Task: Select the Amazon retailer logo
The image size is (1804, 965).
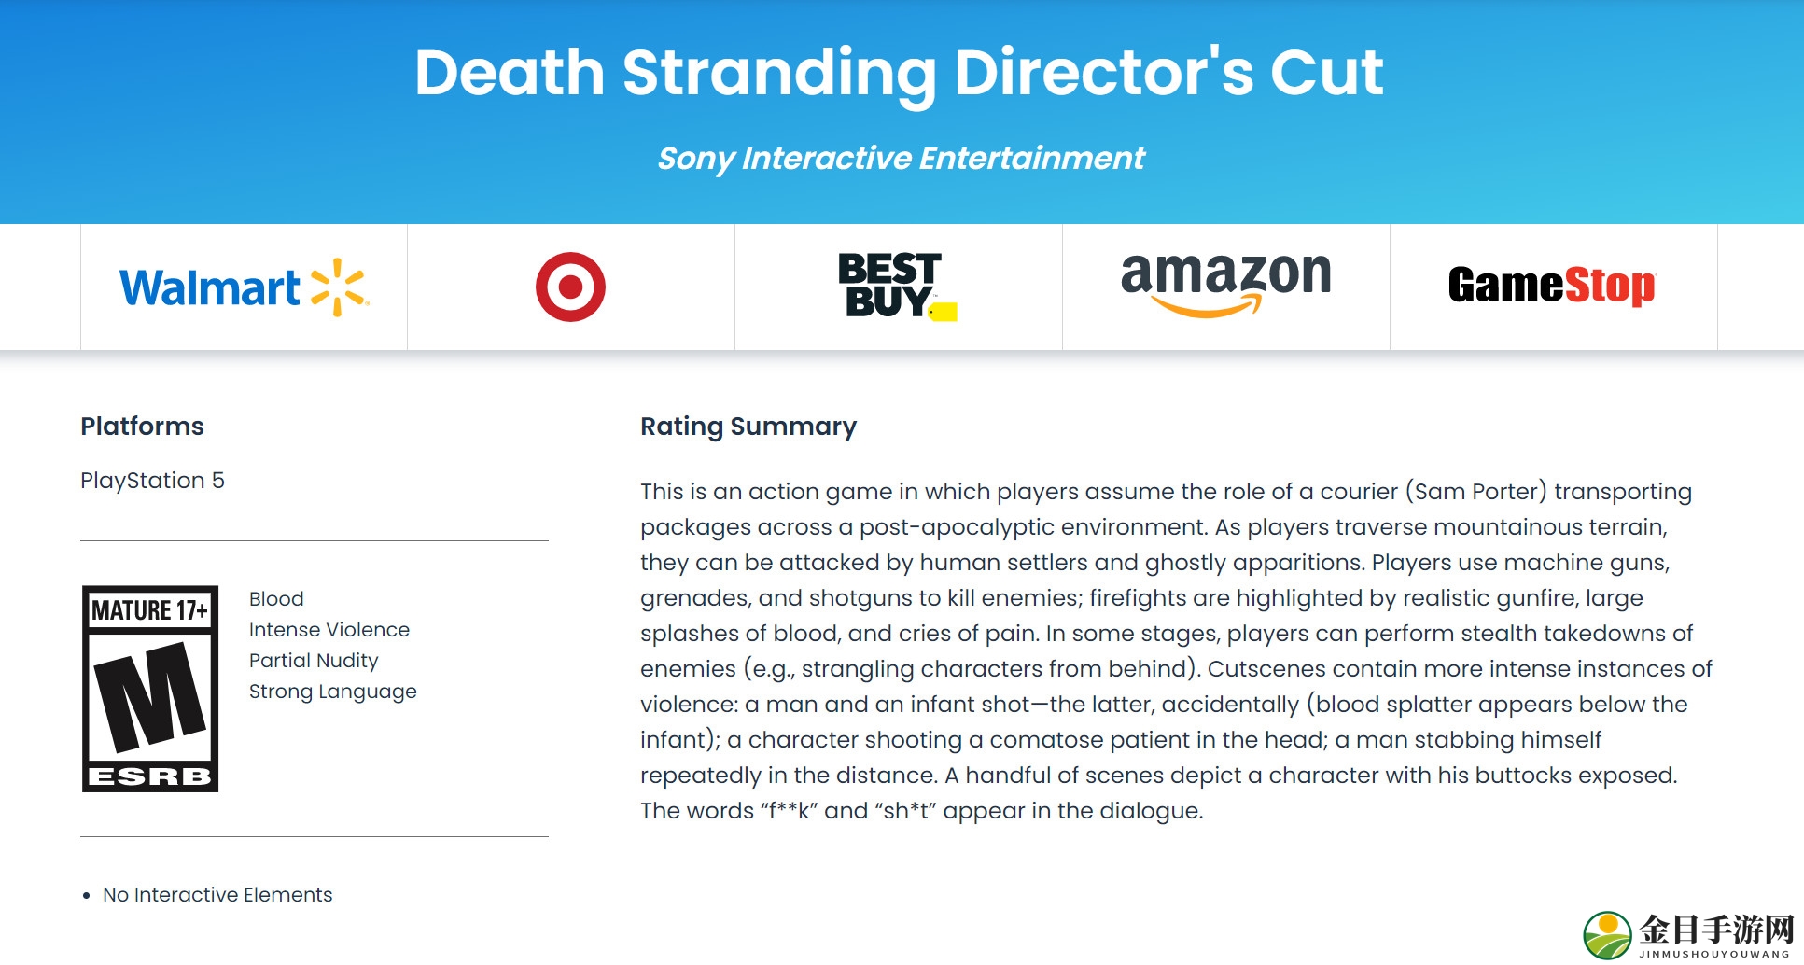Action: point(1225,285)
